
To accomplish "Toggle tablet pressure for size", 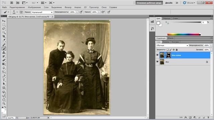I will [109, 12].
